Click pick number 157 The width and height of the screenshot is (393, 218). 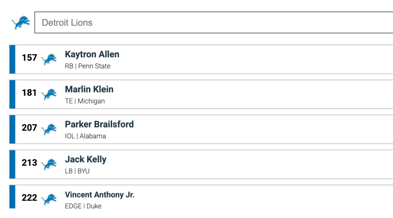click(29, 58)
